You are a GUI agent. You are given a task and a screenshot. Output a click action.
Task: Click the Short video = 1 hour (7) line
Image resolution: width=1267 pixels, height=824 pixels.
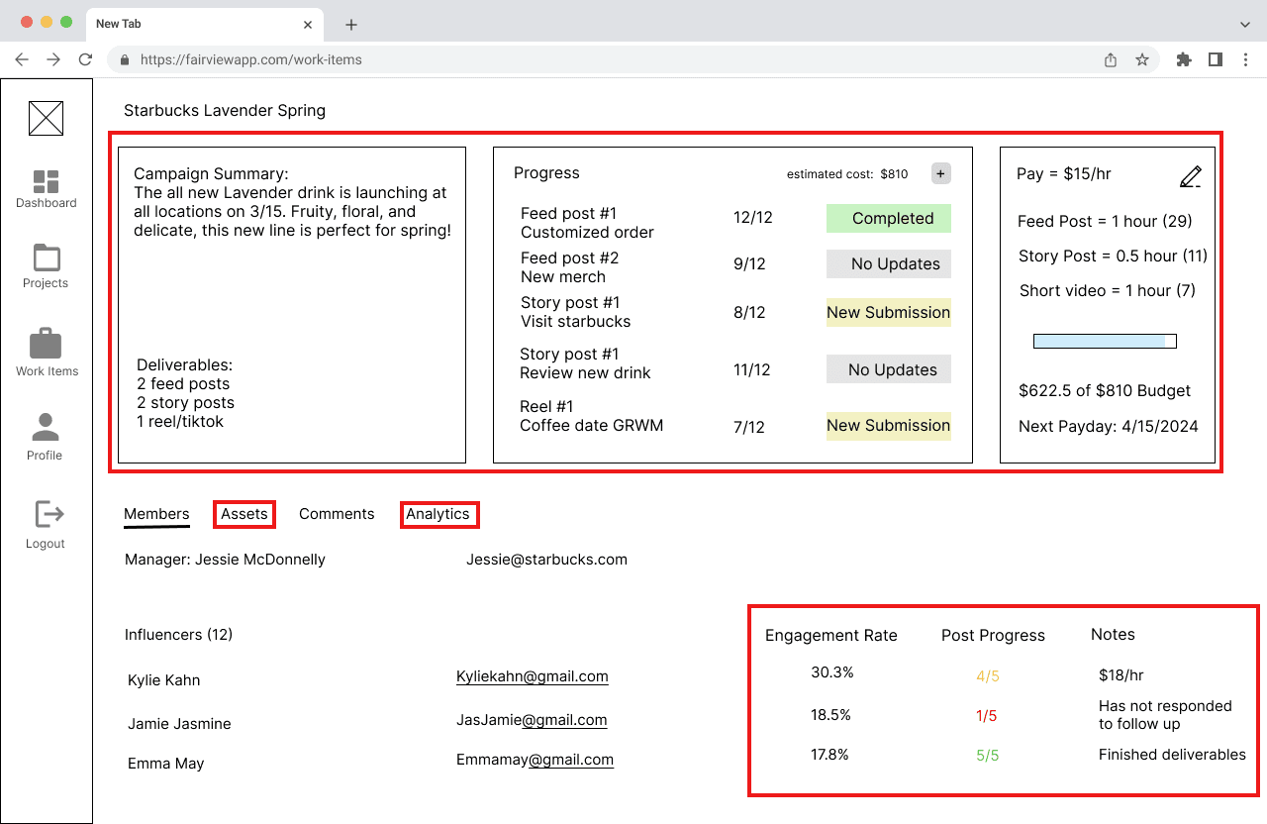pos(1108,291)
